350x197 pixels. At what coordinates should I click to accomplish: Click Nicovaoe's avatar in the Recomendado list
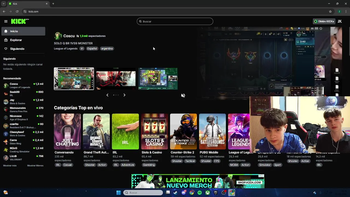[x=6, y=118]
